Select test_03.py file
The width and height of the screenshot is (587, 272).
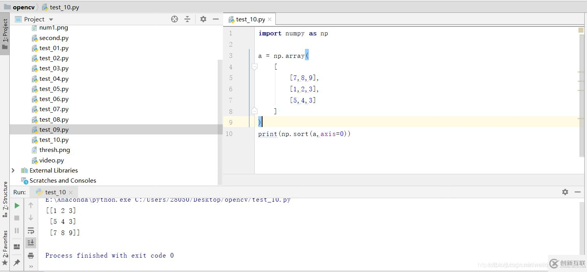point(54,68)
